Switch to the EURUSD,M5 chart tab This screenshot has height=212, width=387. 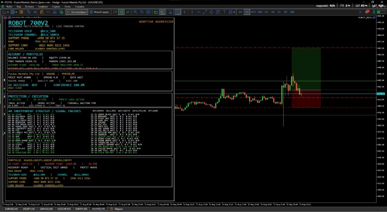pyautogui.click(x=11, y=209)
